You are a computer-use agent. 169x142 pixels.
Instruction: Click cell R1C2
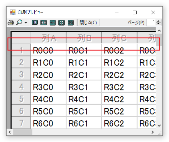119,62
